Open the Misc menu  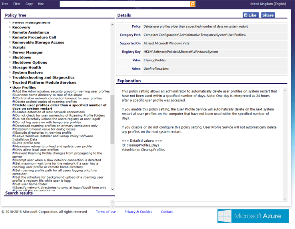click(x=41, y=4)
